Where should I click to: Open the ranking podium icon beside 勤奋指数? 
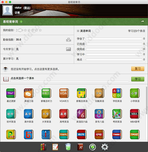tap(68, 40)
